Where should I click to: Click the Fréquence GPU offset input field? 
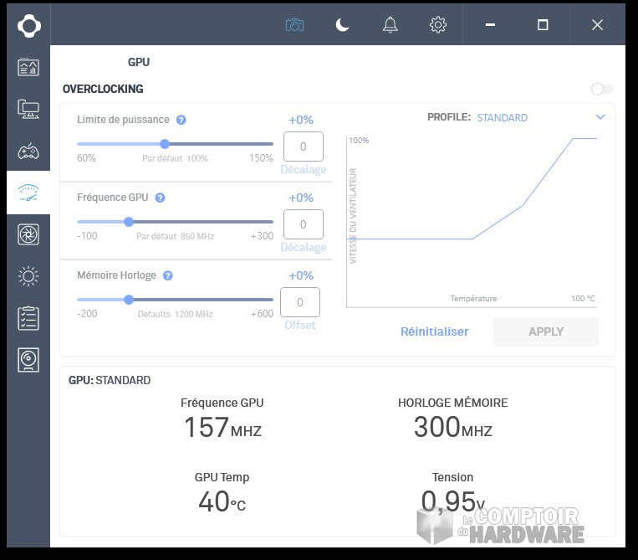[x=303, y=224]
